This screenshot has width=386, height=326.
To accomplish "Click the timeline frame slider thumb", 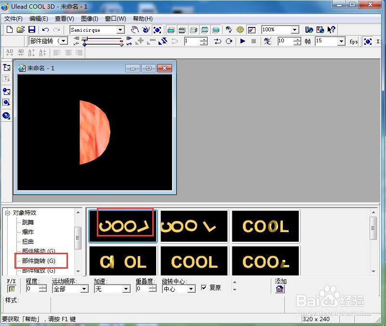I will click(x=85, y=39).
